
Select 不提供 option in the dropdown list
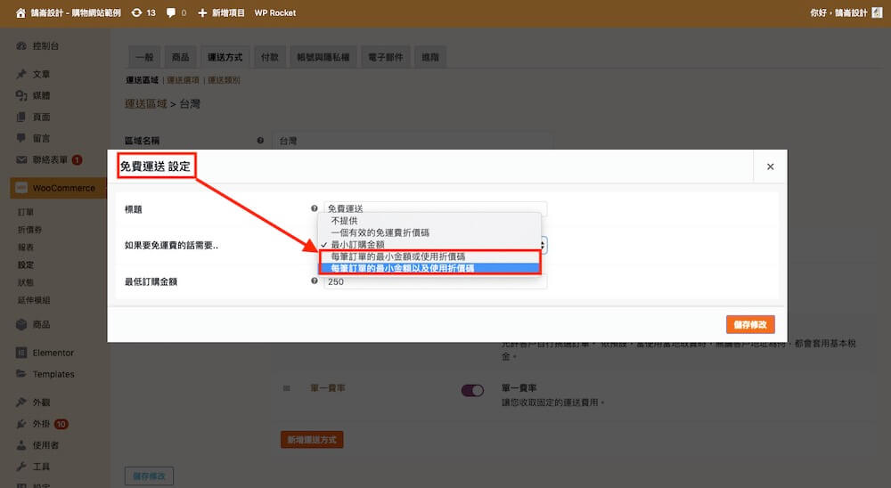(x=347, y=220)
